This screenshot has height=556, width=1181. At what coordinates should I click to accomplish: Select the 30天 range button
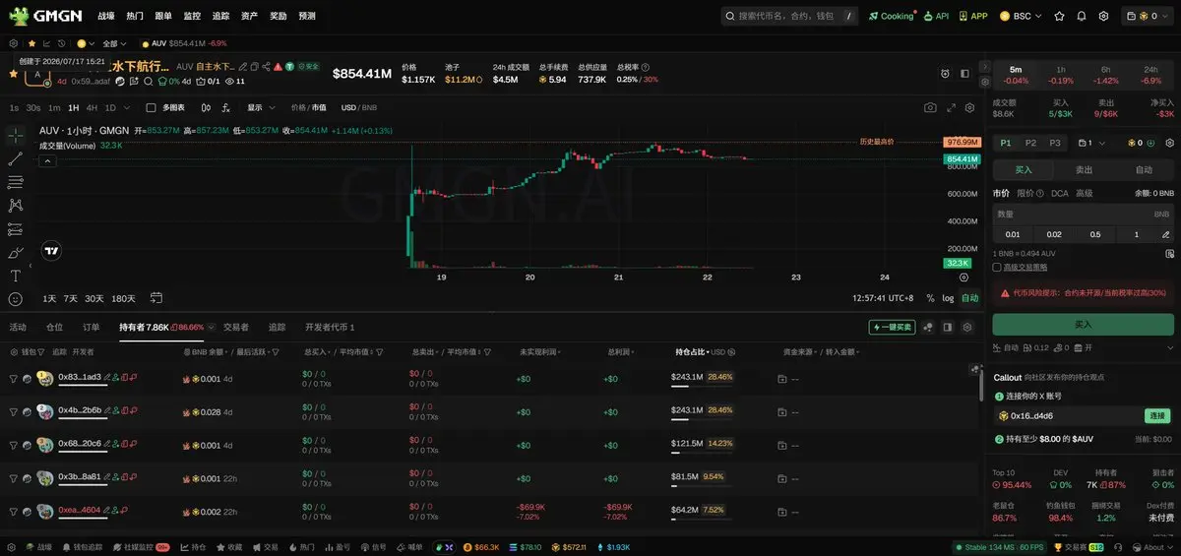point(93,298)
